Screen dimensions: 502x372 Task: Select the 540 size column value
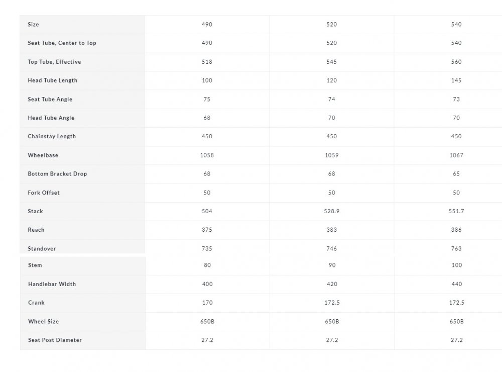coord(456,24)
